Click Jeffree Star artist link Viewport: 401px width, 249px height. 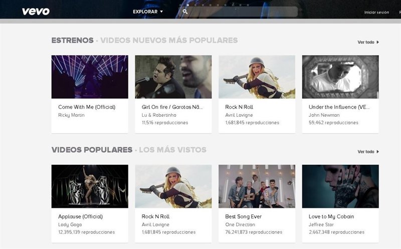pyautogui.click(x=322, y=225)
